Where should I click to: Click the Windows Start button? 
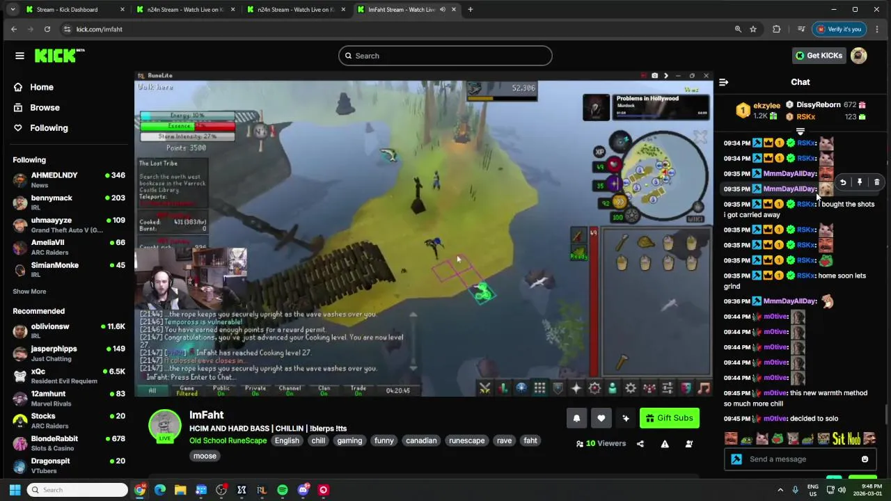point(15,490)
